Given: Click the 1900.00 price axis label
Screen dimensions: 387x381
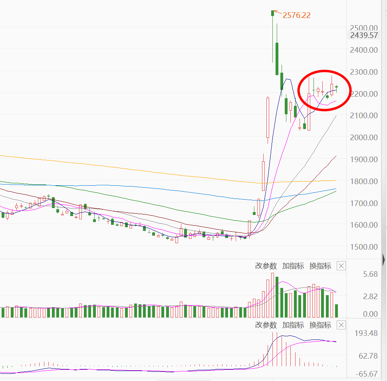Looking at the screenshot, I should (364, 159).
